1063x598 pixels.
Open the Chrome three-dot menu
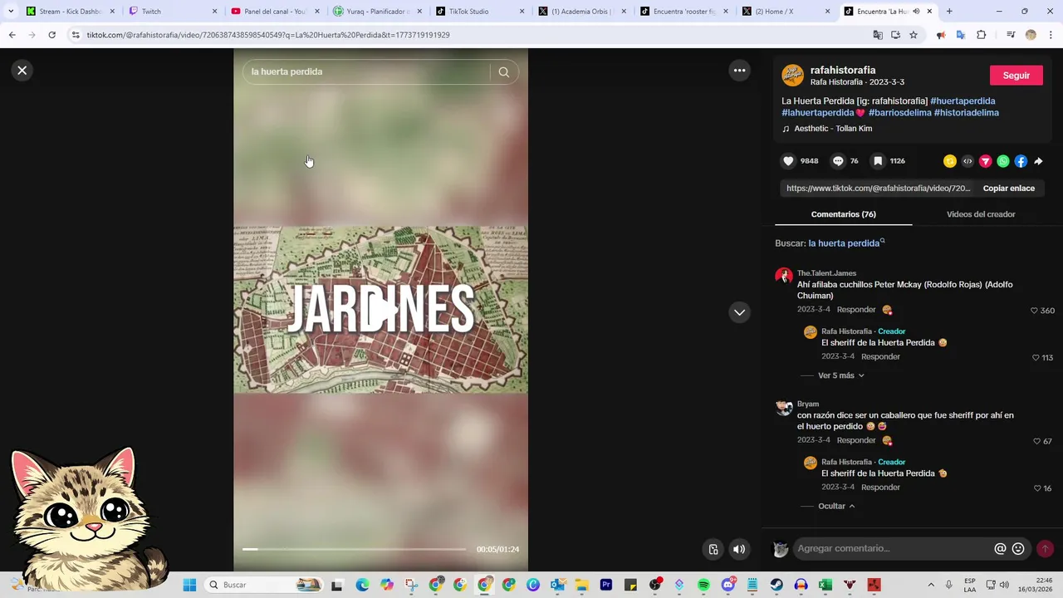[x=1051, y=35]
